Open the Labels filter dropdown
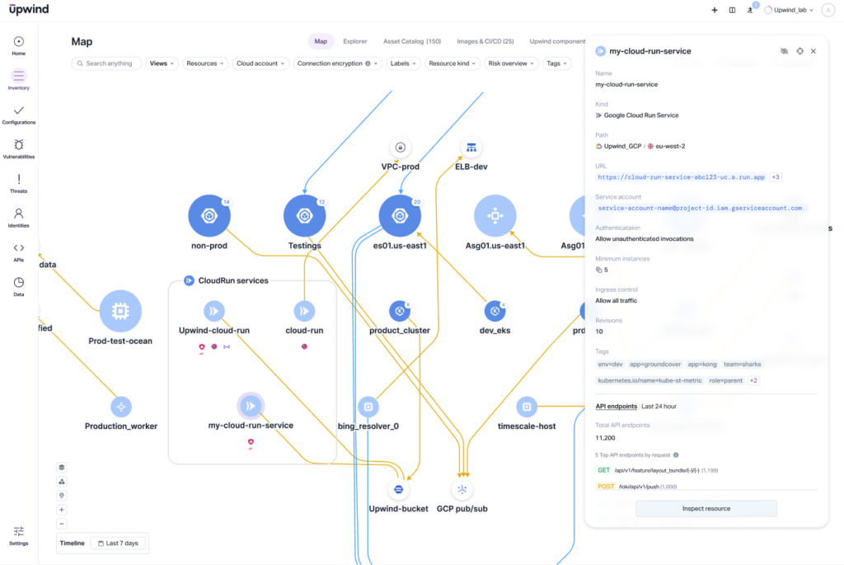 (403, 64)
